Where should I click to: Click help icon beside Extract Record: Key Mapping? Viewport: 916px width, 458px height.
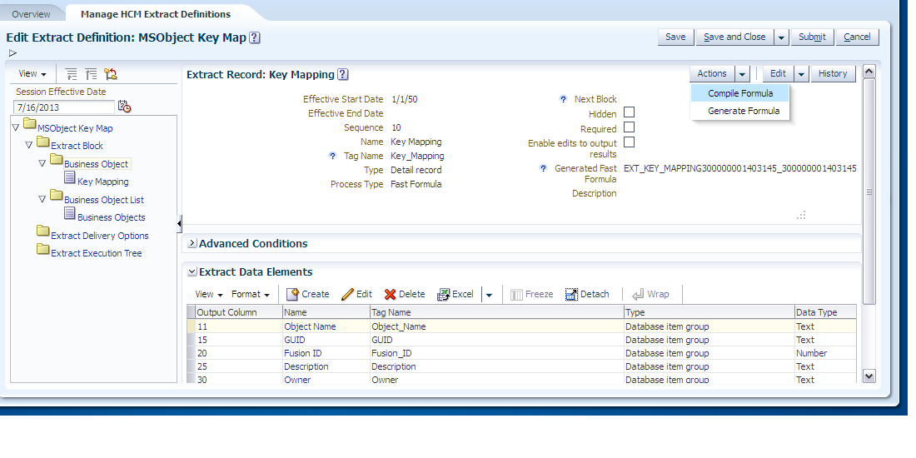343,74
